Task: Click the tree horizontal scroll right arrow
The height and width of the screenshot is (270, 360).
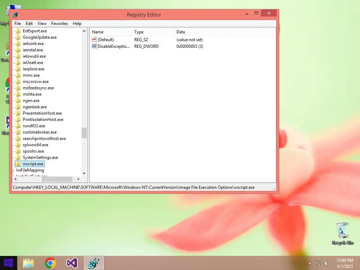Action: (x=78, y=179)
